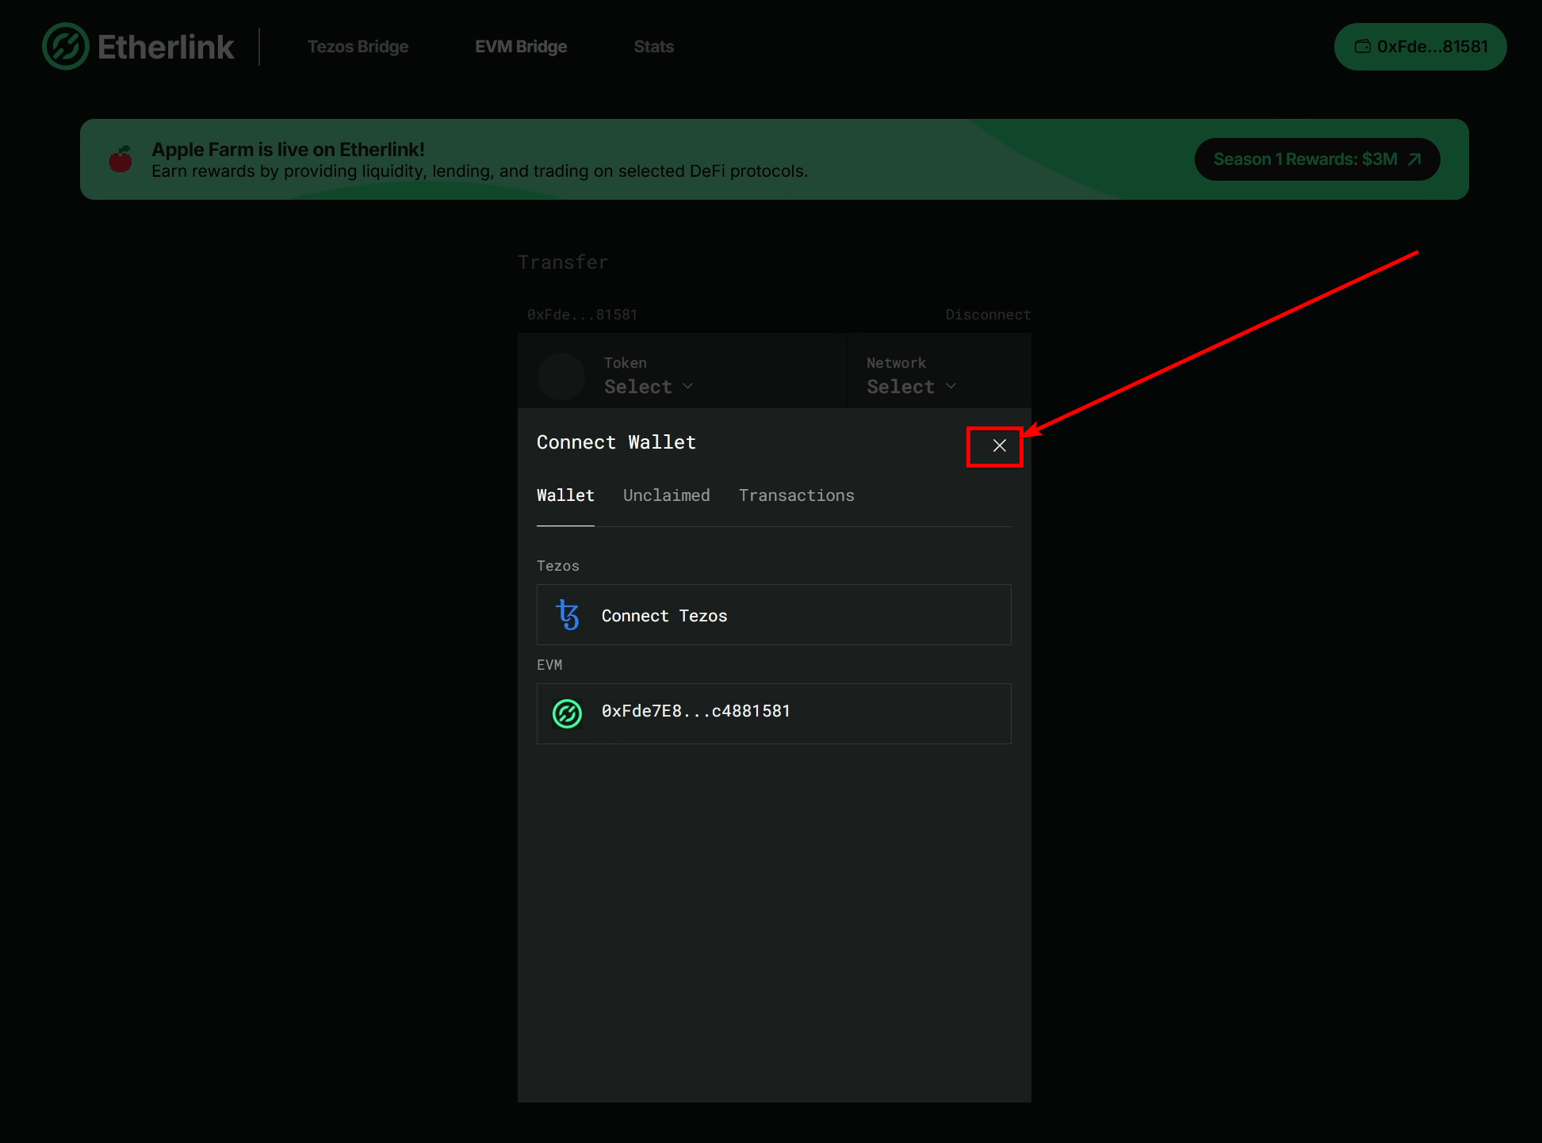Click the green Etherlink icon in EVM row
The height and width of the screenshot is (1143, 1542).
point(567,714)
